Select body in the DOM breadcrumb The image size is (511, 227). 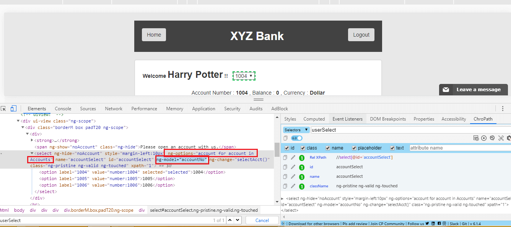tap(19, 210)
